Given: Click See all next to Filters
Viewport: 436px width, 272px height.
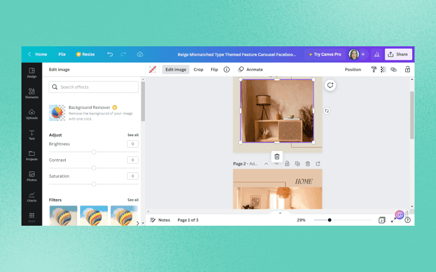Looking at the screenshot, I should coord(133,200).
